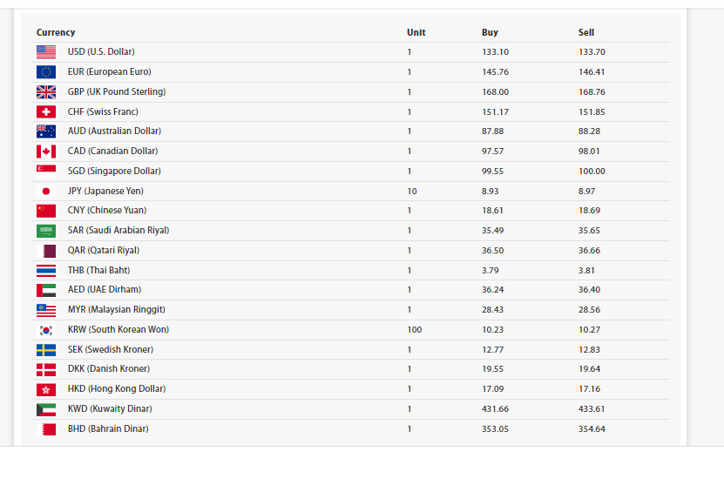Click the Qatar flag icon
Screen dimensions: 724x492
tap(46, 251)
